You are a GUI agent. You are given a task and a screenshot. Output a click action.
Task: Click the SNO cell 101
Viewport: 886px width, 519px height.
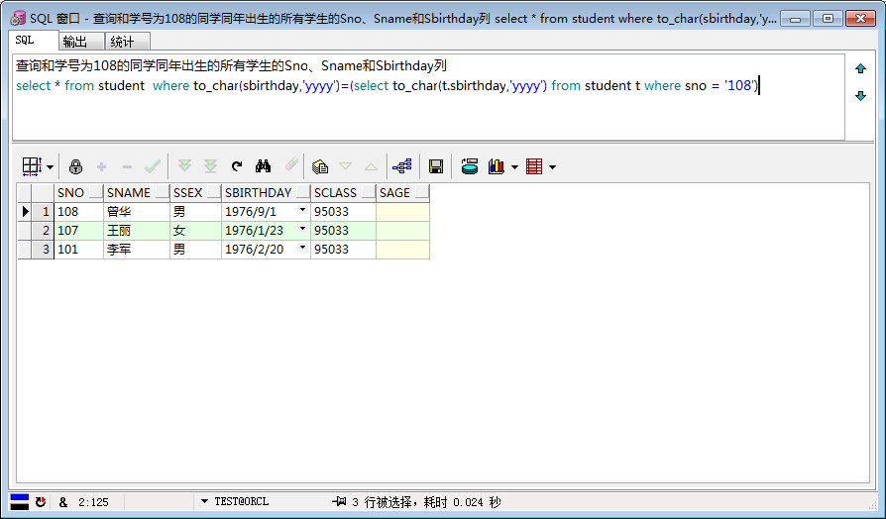pos(78,249)
